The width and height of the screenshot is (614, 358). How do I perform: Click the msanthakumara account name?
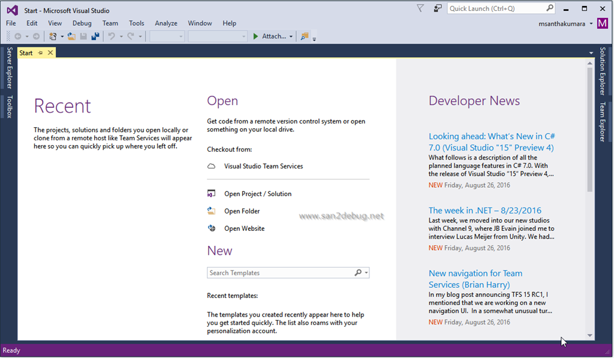(x=561, y=23)
